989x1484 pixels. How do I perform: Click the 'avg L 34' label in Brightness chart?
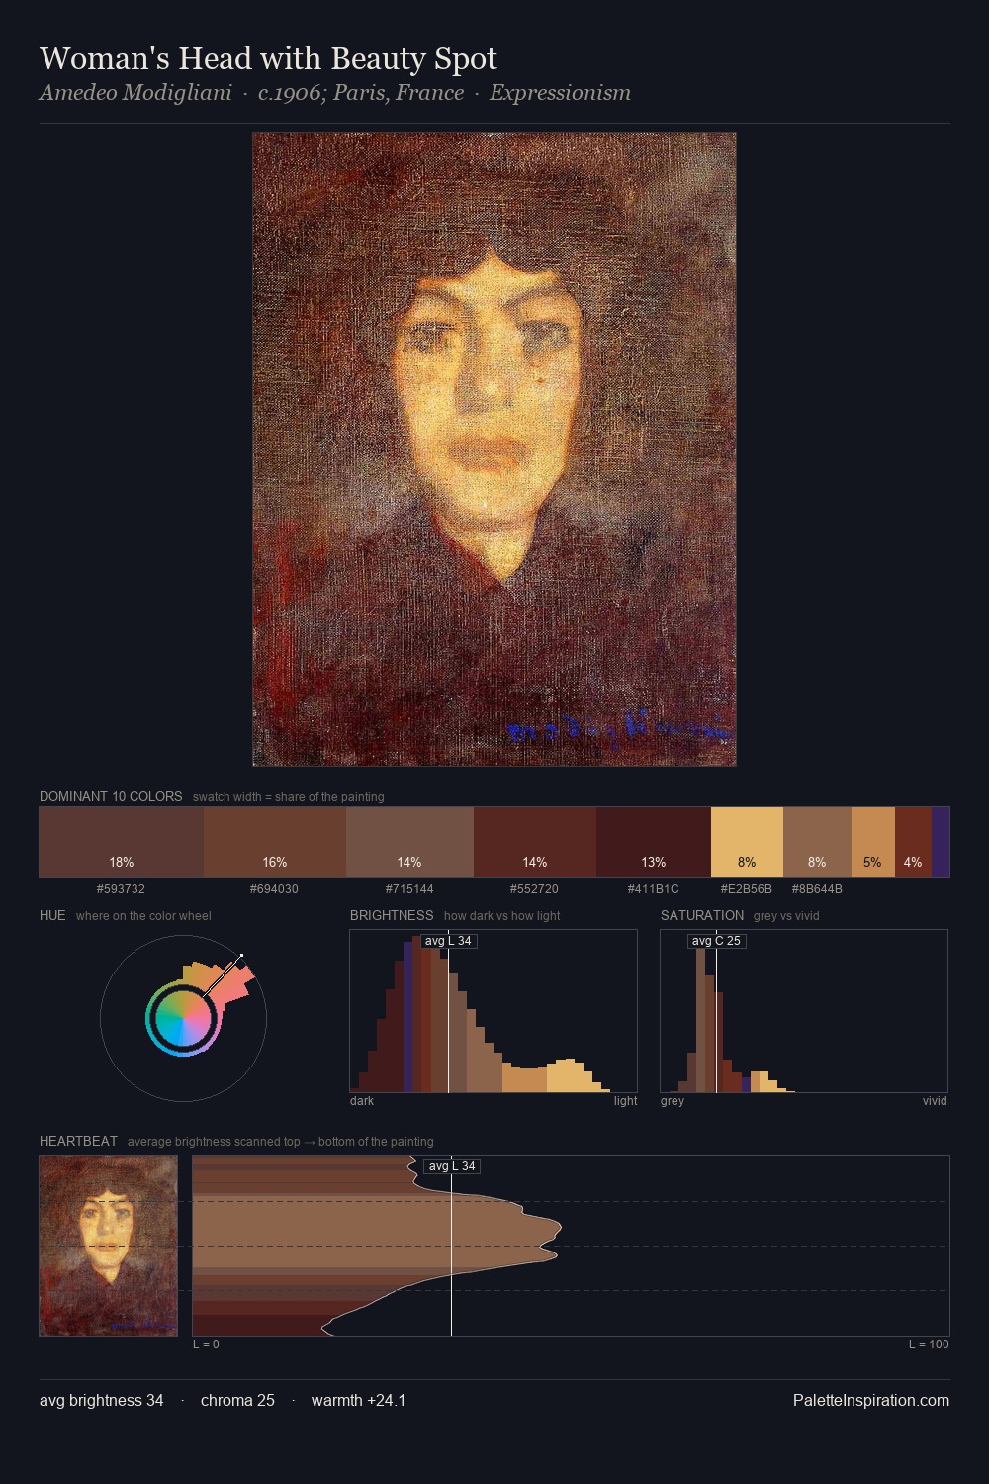click(448, 941)
